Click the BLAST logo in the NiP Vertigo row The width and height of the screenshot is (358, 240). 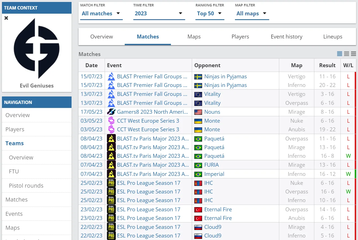point(111,77)
